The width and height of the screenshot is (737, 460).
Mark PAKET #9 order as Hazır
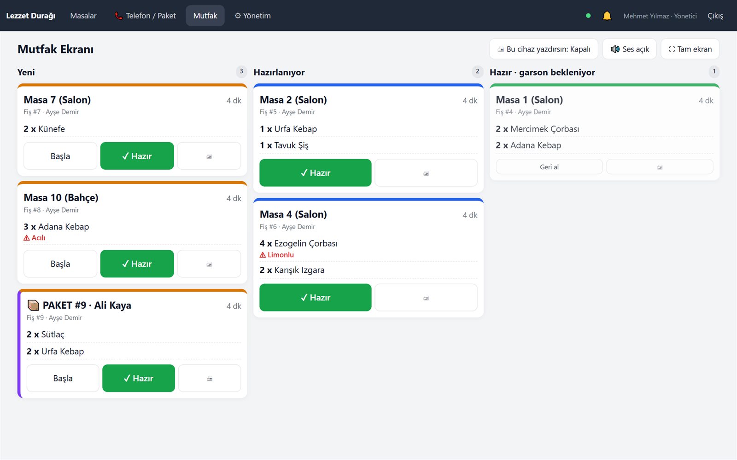click(139, 378)
